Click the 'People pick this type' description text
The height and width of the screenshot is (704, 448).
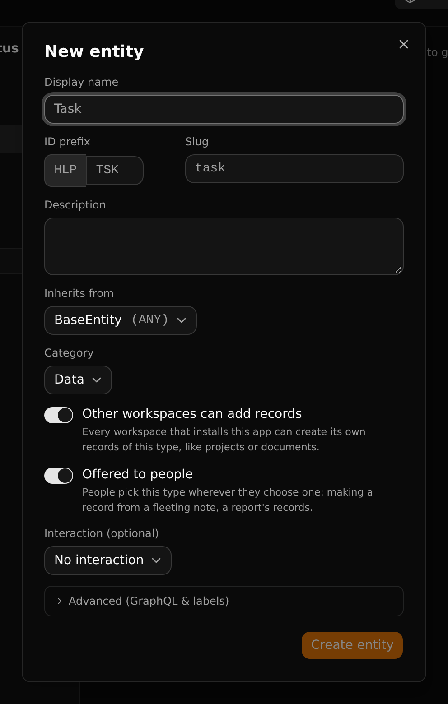(228, 500)
